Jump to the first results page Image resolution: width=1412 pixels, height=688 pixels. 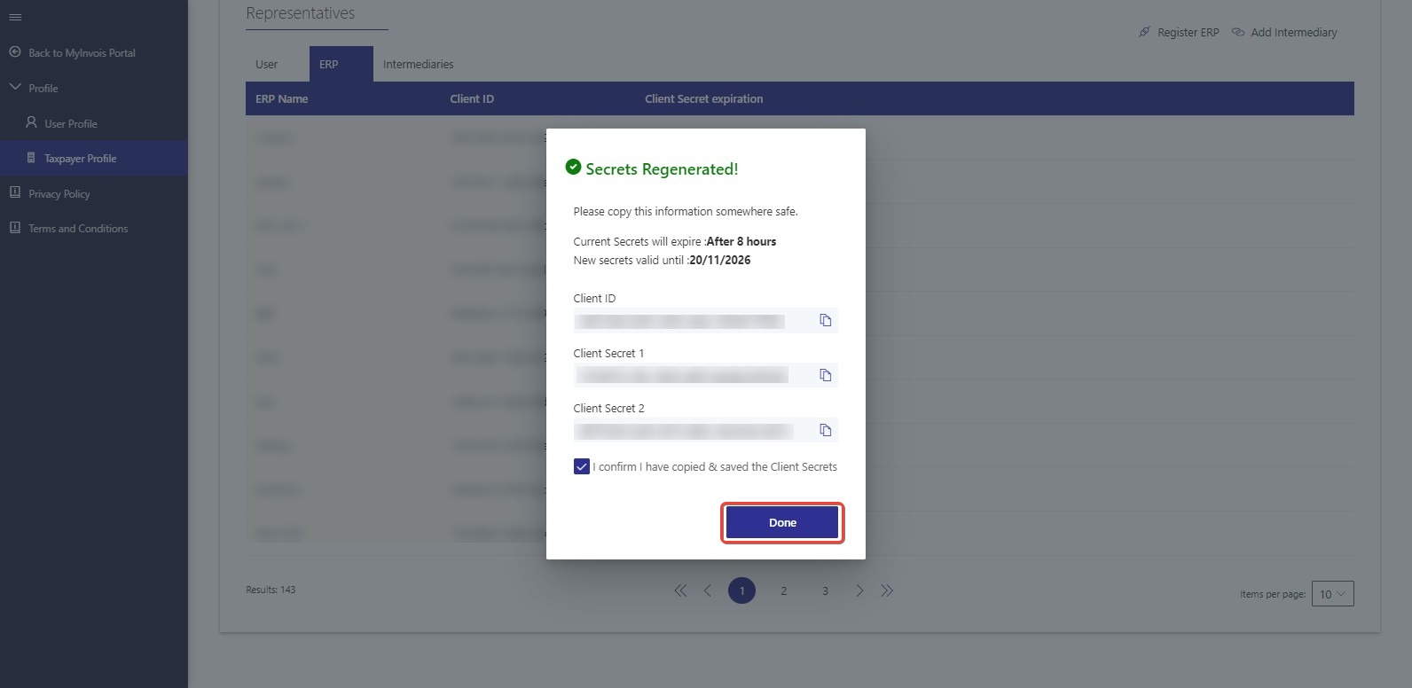click(x=680, y=590)
